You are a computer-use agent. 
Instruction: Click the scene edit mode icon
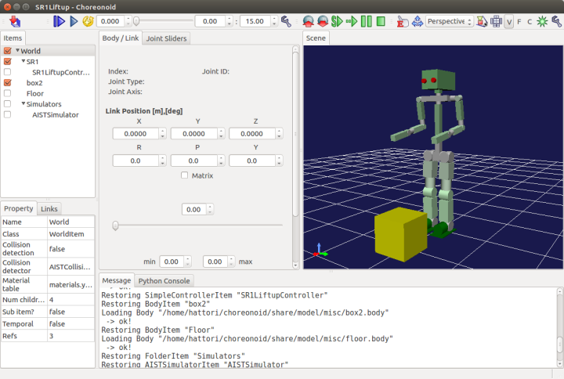[401, 21]
